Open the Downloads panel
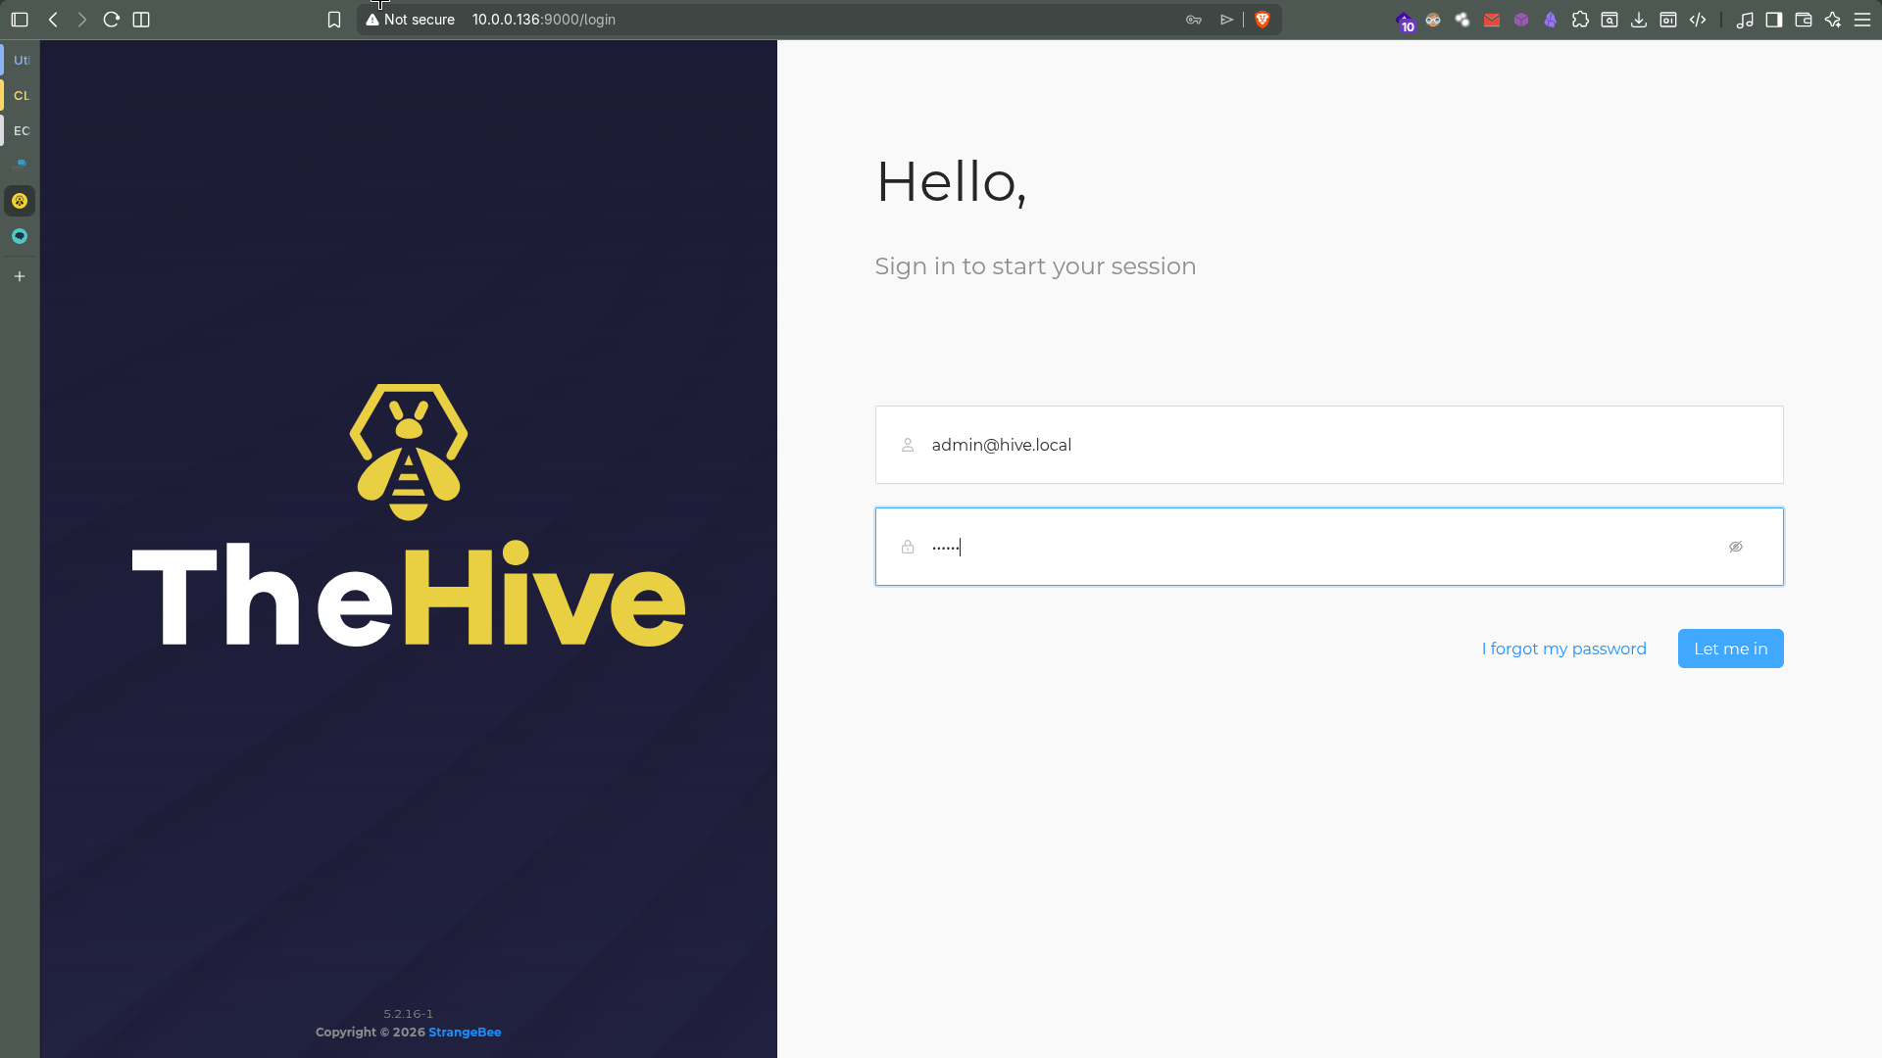This screenshot has height=1058, width=1882. tap(1639, 20)
